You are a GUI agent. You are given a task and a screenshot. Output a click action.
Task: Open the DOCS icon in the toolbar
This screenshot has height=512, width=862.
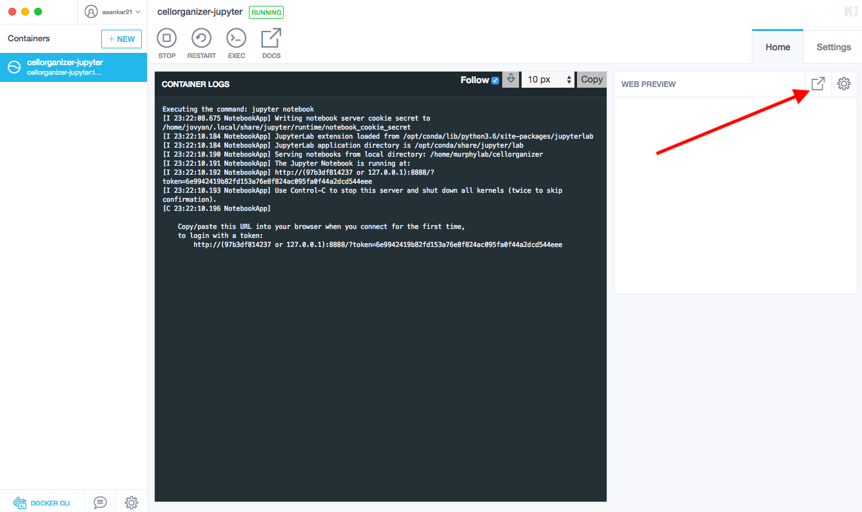click(271, 39)
